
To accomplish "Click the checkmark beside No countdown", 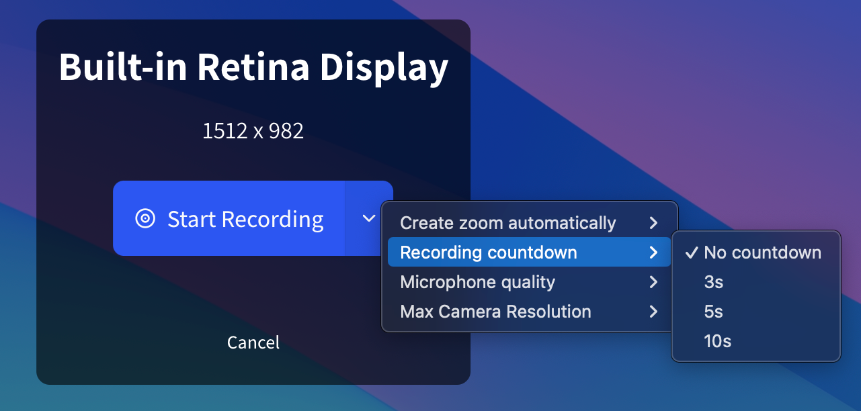I will pyautogui.click(x=691, y=253).
